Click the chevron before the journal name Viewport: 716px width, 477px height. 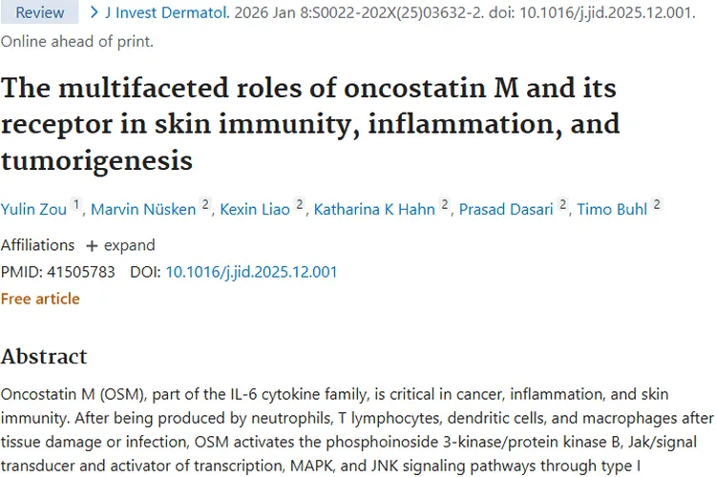[94, 12]
